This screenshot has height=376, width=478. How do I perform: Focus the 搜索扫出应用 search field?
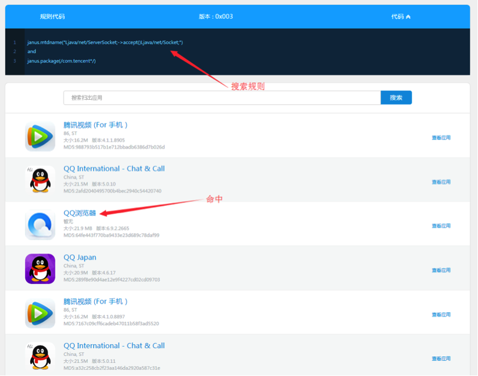pos(222,97)
